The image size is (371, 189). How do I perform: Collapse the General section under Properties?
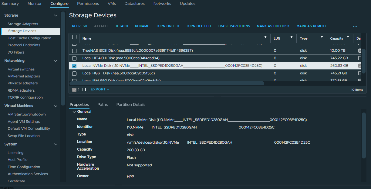click(x=74, y=112)
